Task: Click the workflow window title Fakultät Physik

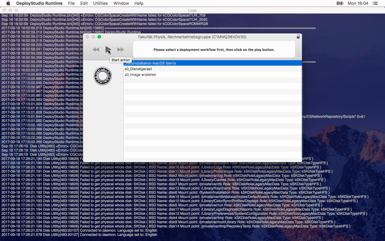Action: pos(192,37)
